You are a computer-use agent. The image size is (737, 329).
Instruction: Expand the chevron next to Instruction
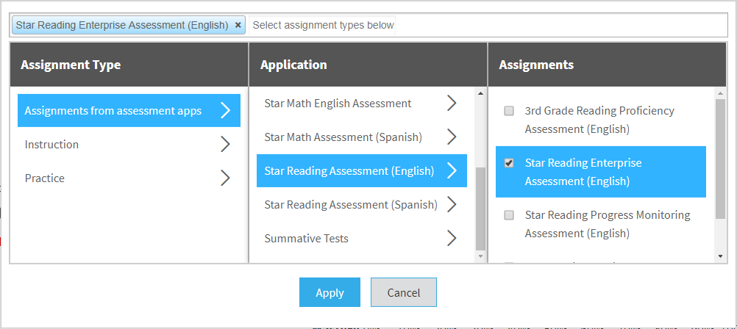226,145
